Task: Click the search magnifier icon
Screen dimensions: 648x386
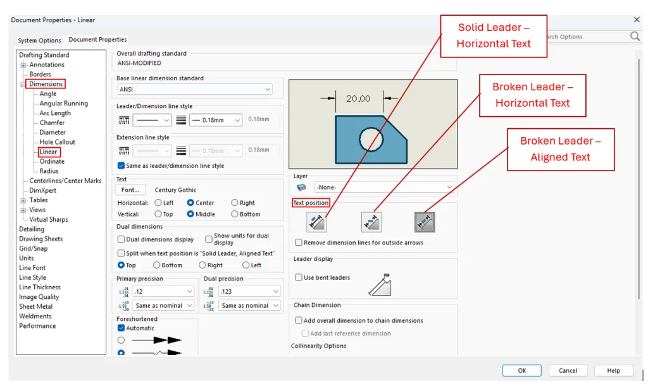Action: point(635,37)
